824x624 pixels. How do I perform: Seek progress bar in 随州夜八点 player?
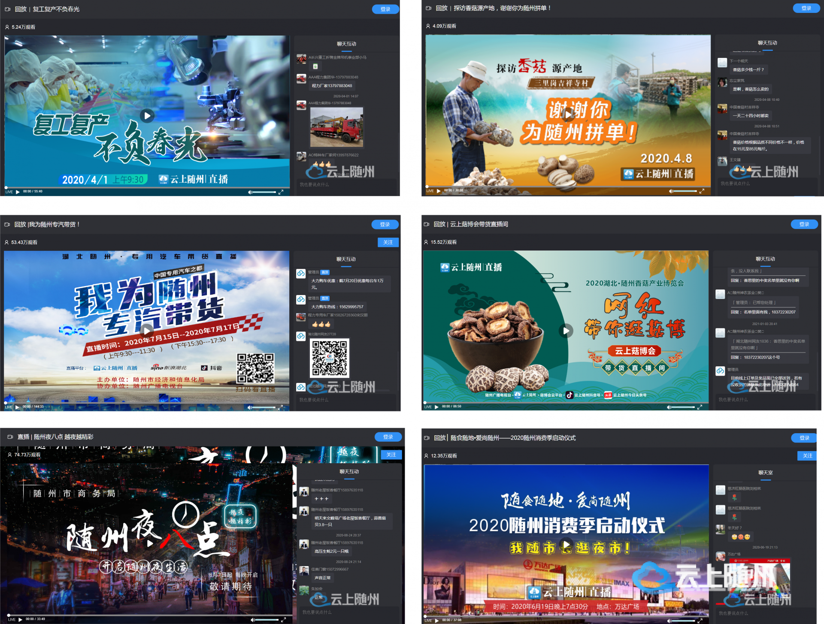pos(150,615)
